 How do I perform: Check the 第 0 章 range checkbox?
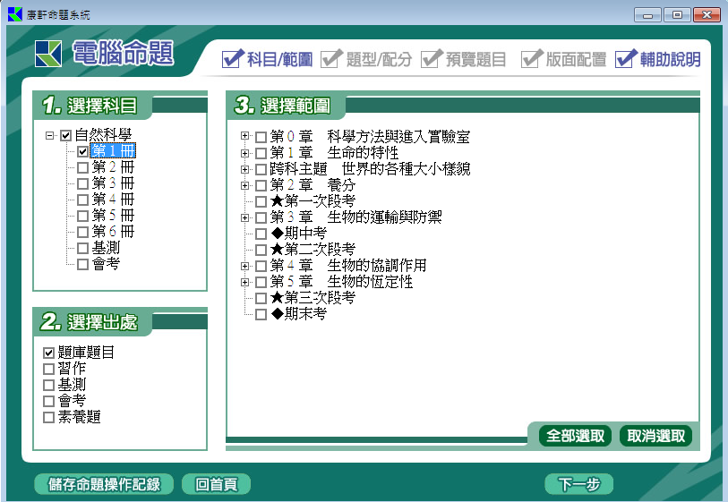pos(261,137)
